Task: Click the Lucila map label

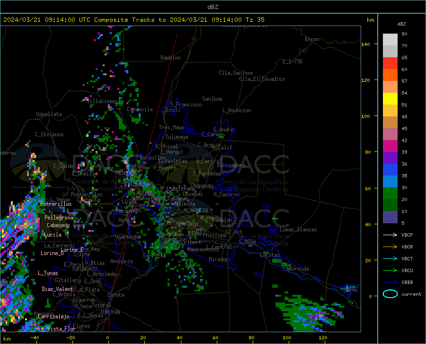Action: pyautogui.click(x=53, y=235)
